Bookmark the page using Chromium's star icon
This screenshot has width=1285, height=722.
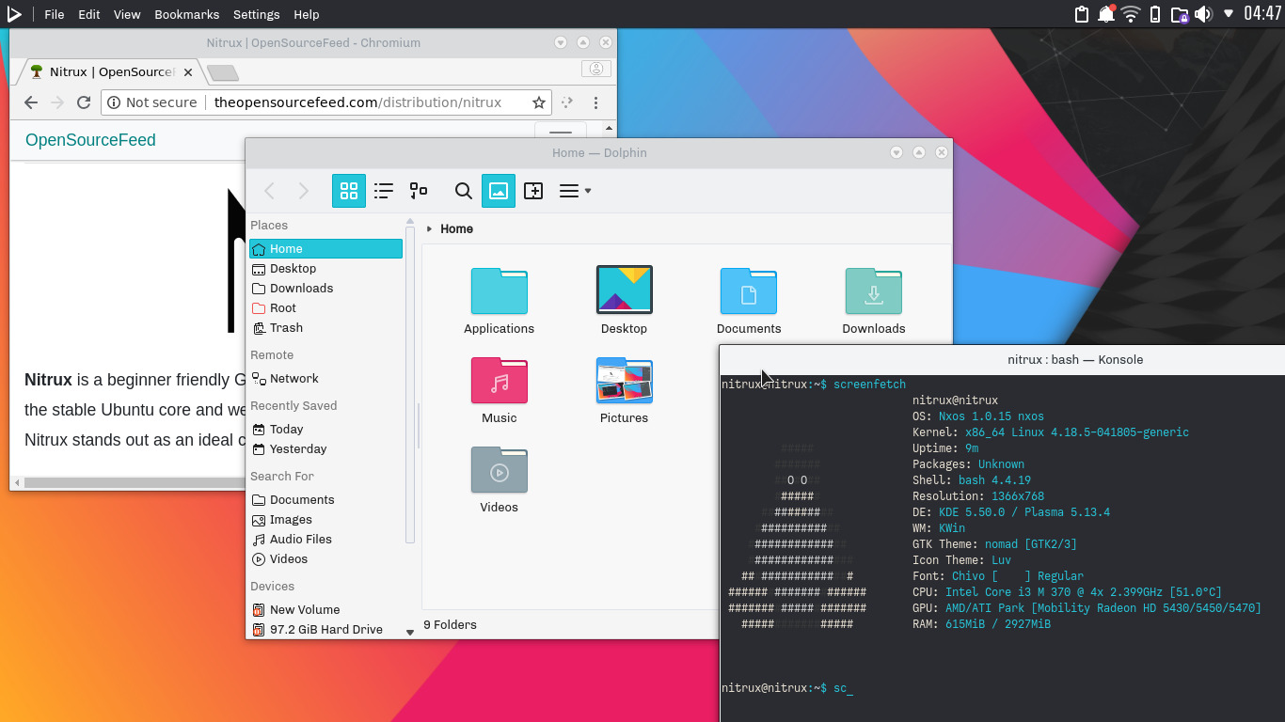pyautogui.click(x=538, y=102)
